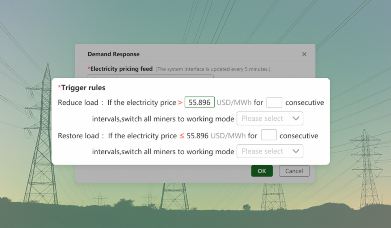Viewport: 391px width, 228px height.
Task: Expand chevron arrow on Restore load selector
Action: pos(296,151)
